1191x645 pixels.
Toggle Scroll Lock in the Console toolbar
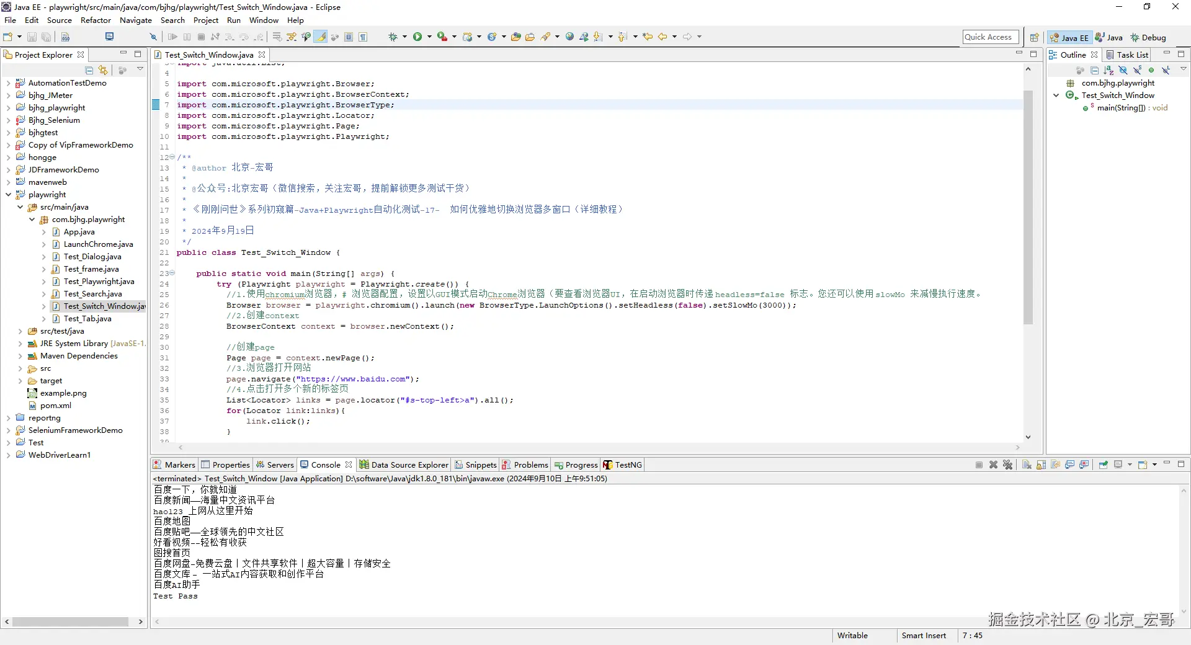point(1041,465)
